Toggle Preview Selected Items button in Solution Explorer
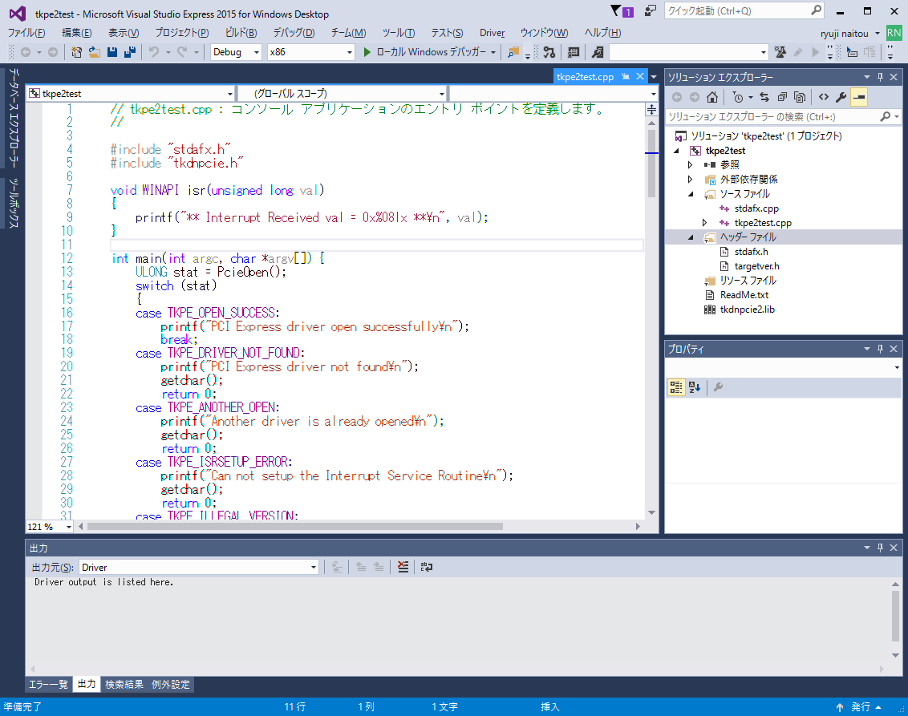This screenshot has height=716, width=908. tap(859, 97)
